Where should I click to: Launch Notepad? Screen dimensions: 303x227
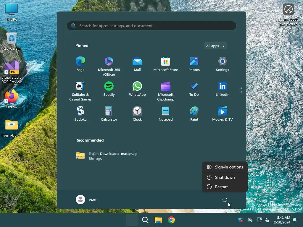[x=166, y=114]
